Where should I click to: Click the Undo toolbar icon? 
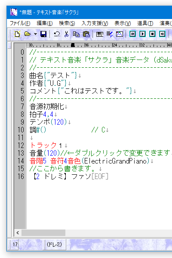[x=57, y=34]
